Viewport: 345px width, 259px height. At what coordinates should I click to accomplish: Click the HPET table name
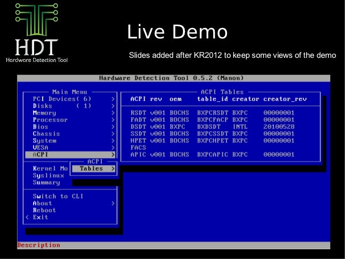138,141
